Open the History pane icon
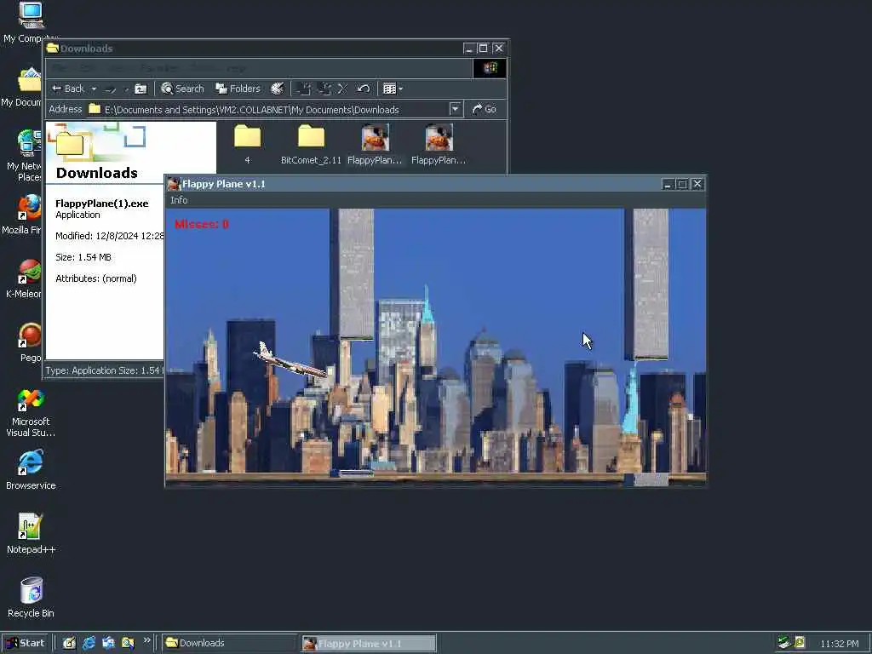 point(278,89)
